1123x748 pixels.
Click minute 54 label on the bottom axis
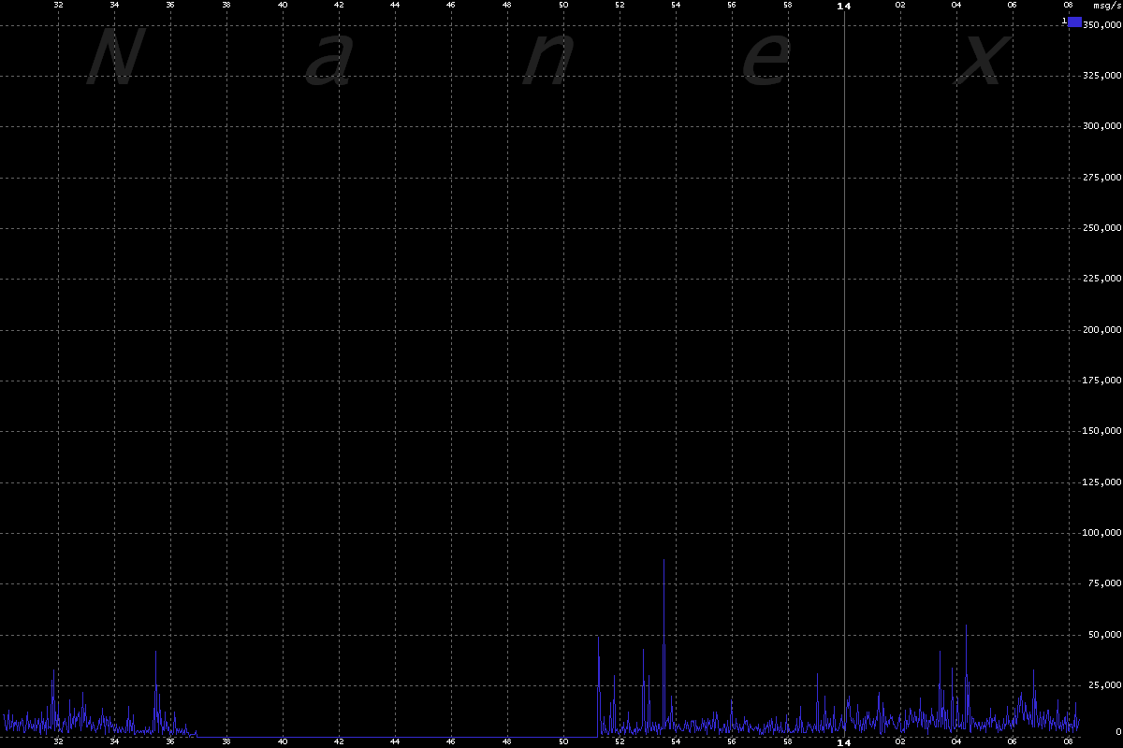coord(676,742)
